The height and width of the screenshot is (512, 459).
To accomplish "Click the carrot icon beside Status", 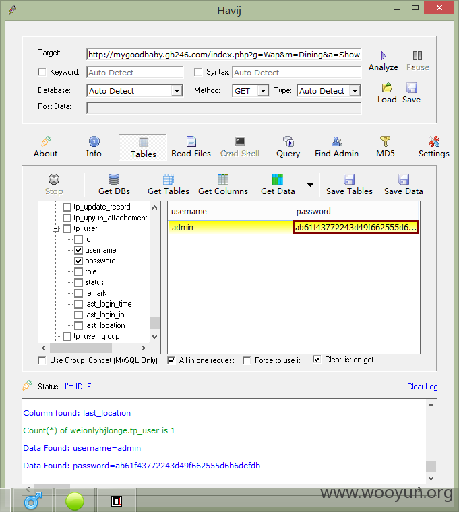I will click(27, 385).
